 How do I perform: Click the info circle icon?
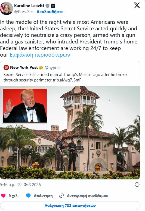pyautogui.click(x=137, y=184)
